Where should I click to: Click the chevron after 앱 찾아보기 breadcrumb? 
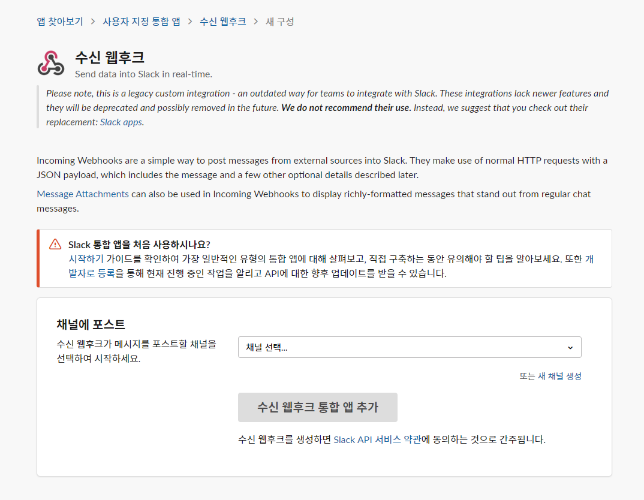coord(93,22)
